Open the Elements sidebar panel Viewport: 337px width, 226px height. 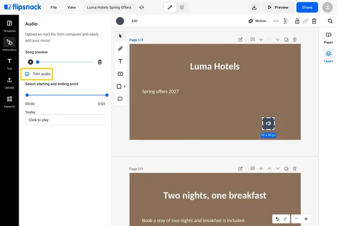click(x=9, y=102)
